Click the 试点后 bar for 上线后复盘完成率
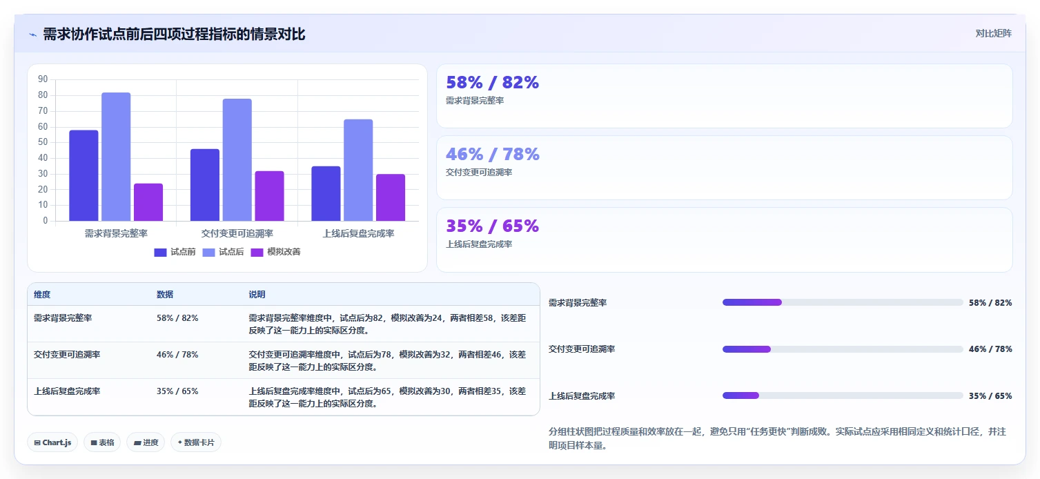1040x479 pixels. click(358, 170)
